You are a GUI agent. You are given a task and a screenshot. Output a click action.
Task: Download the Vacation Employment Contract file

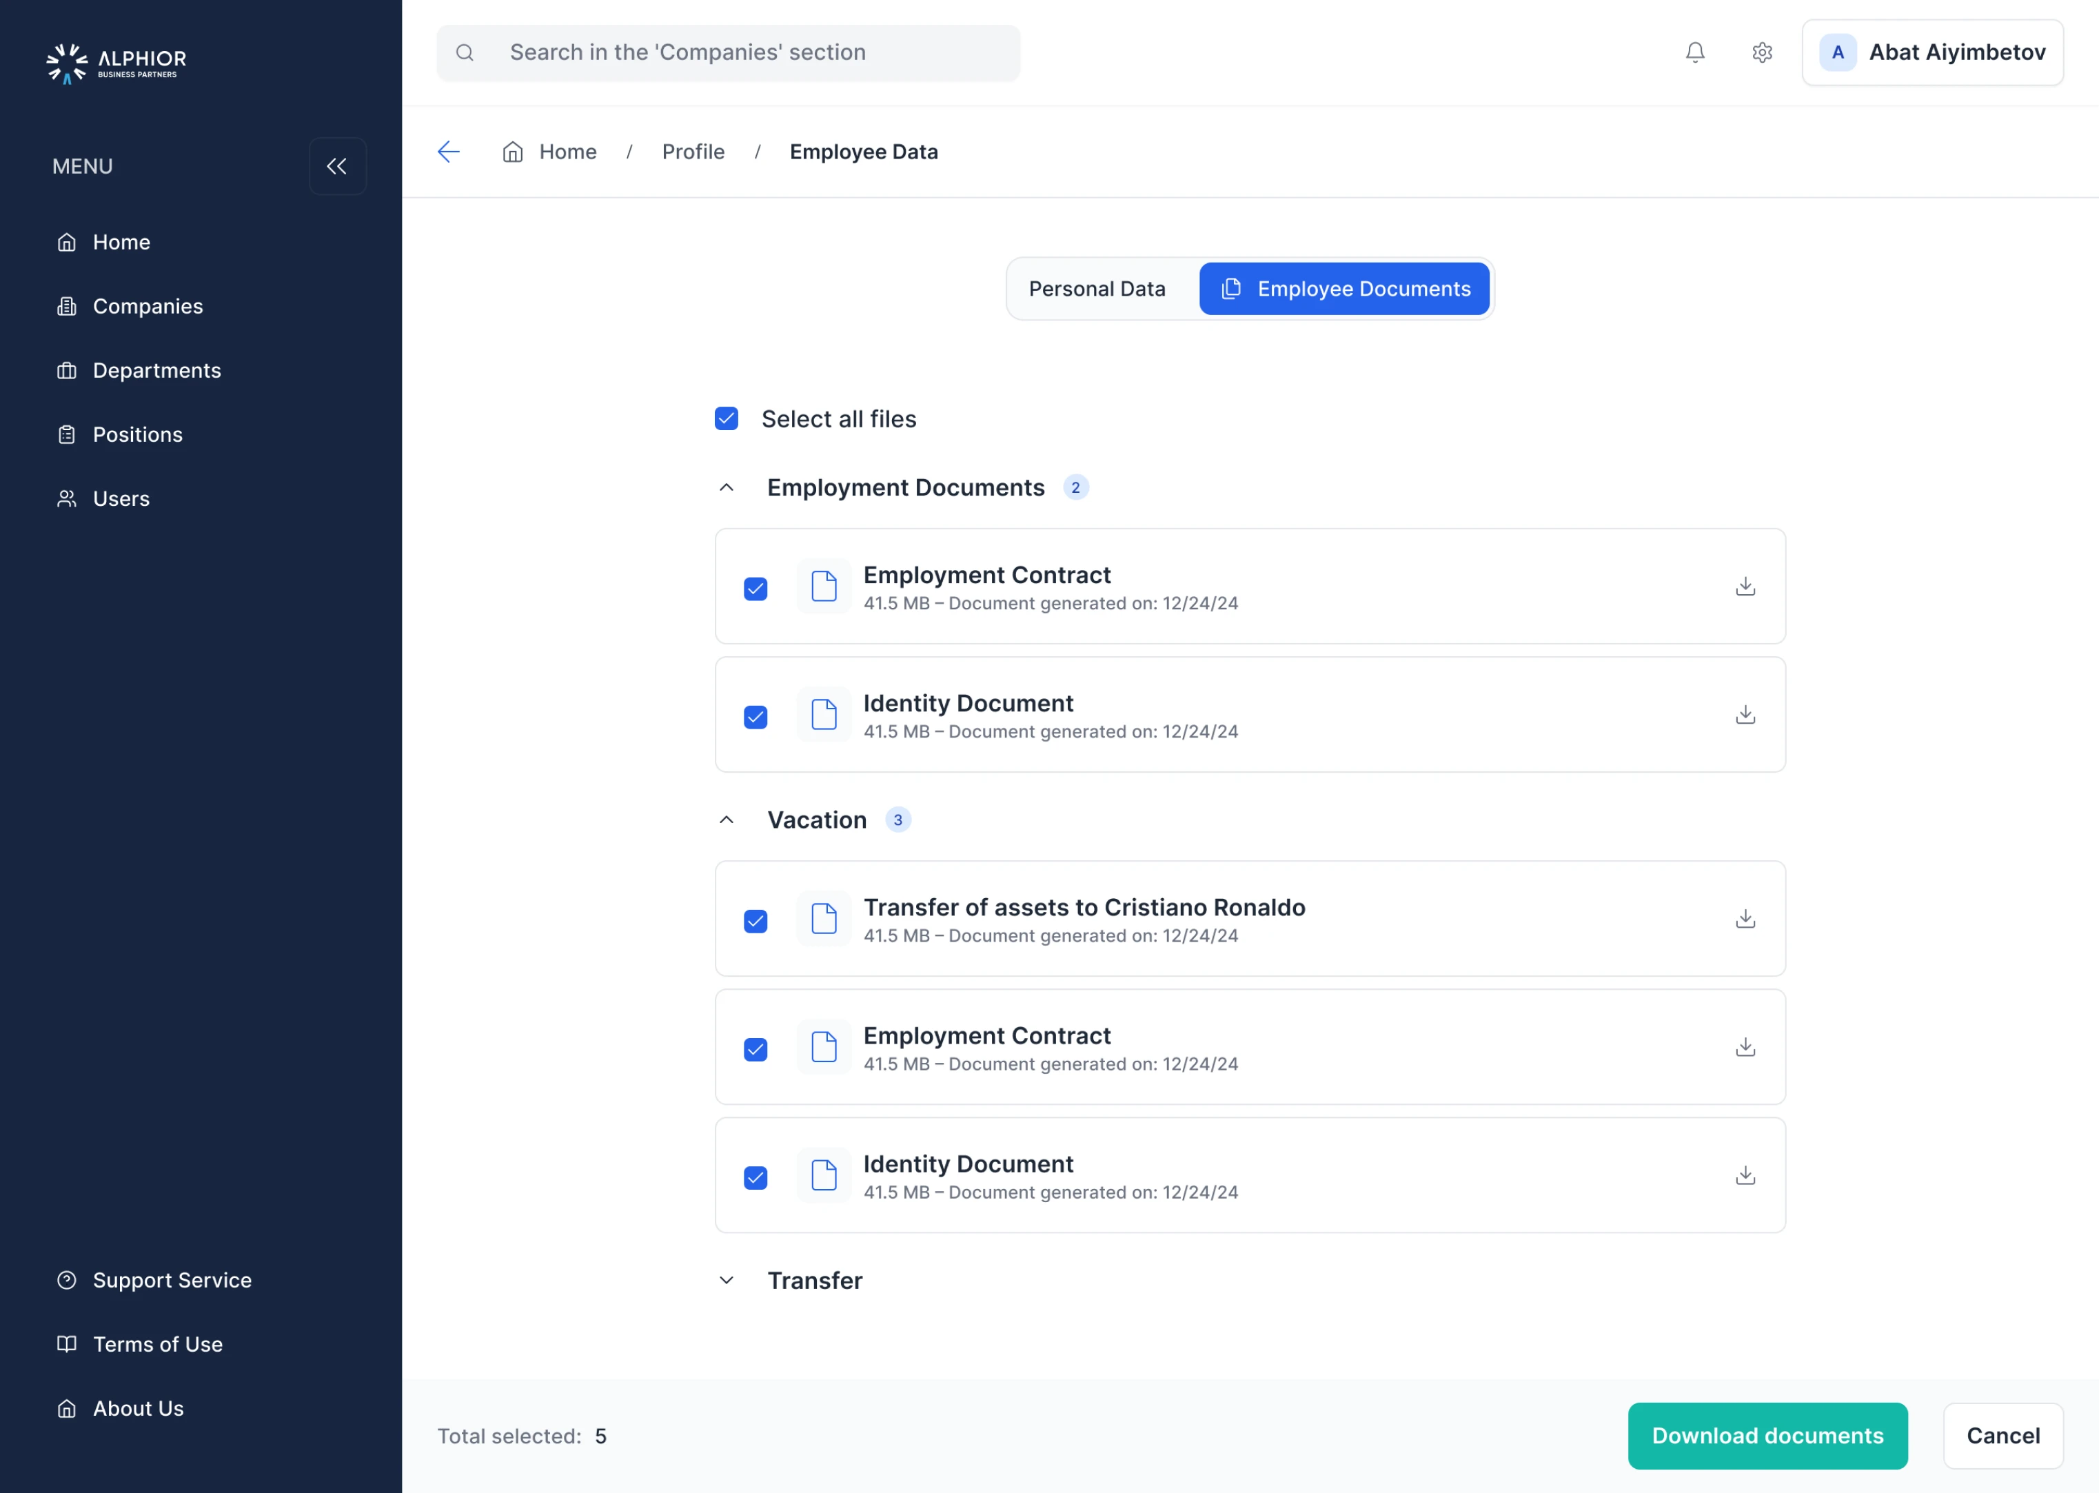pyautogui.click(x=1745, y=1047)
